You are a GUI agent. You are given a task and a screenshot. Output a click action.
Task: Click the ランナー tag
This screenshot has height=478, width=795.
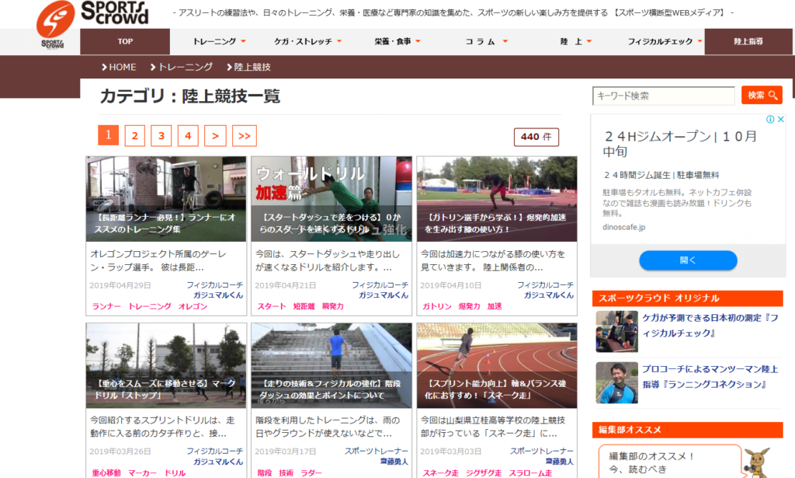(x=106, y=306)
